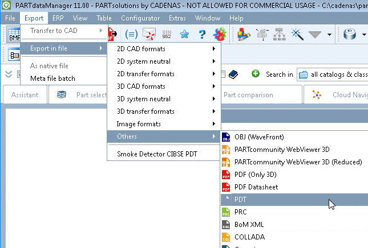Screen dimensions: 368x248
Task: Open the File menu
Action: click(x=10, y=18)
